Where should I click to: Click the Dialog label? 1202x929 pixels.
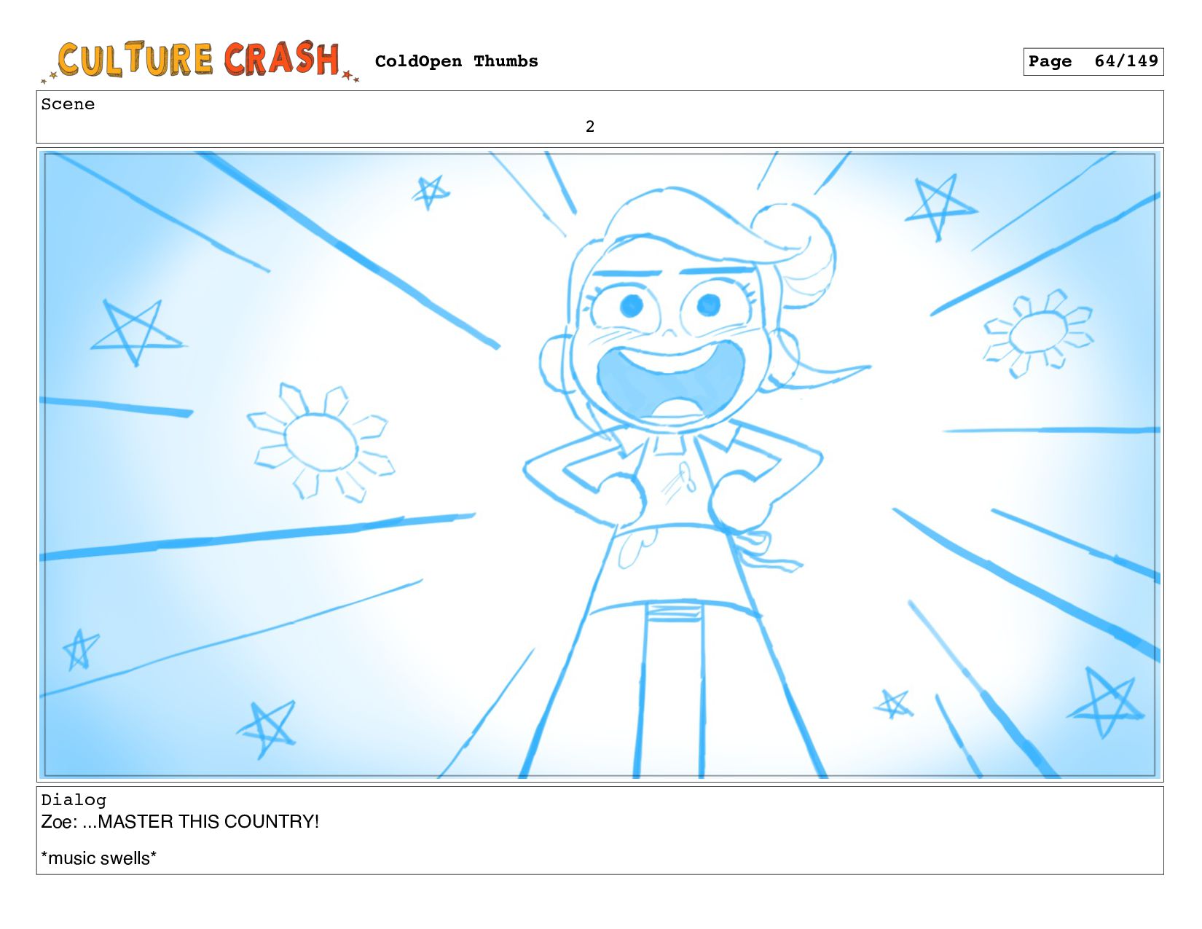[74, 800]
